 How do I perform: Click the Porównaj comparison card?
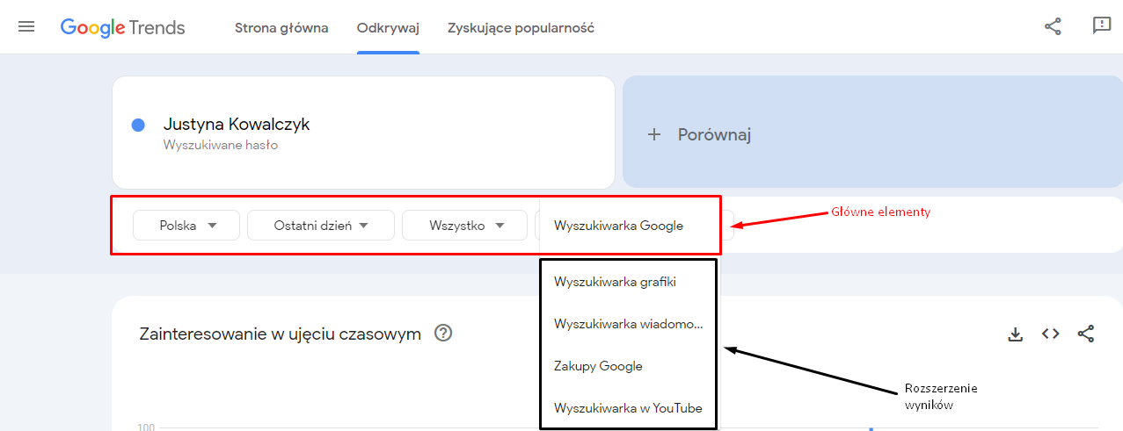point(872,133)
